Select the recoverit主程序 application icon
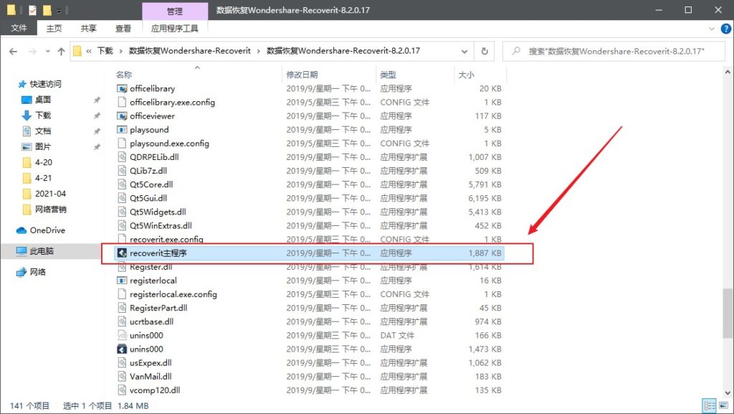 click(x=122, y=253)
